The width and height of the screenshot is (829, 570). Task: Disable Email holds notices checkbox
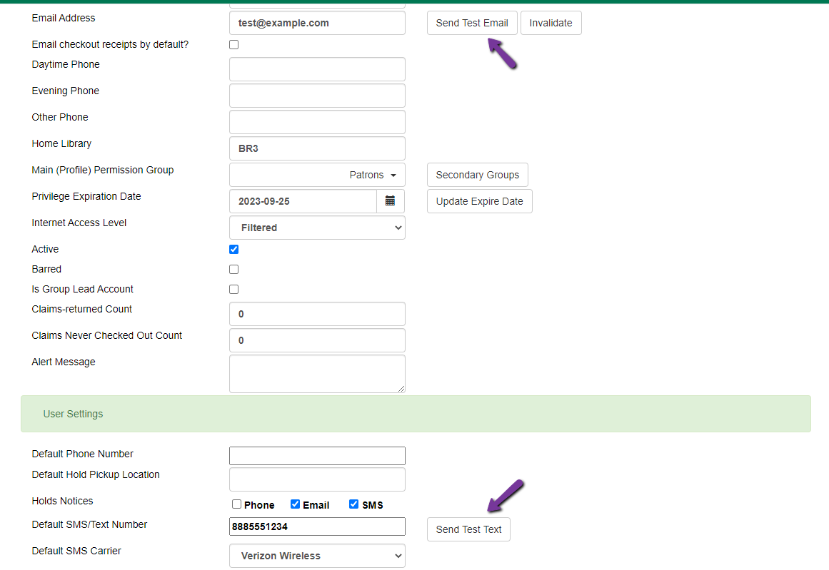295,504
